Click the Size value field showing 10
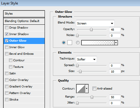Image resolution: width=140 pixels, height=108 pixels. 115,71
